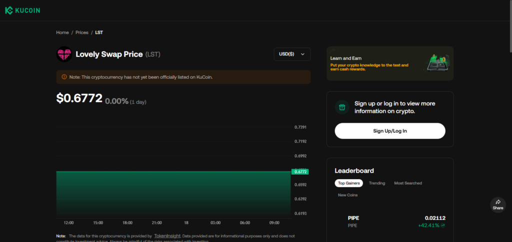The width and height of the screenshot is (512, 242).
Task: Click the LST breadcrumb
Action: click(x=99, y=32)
